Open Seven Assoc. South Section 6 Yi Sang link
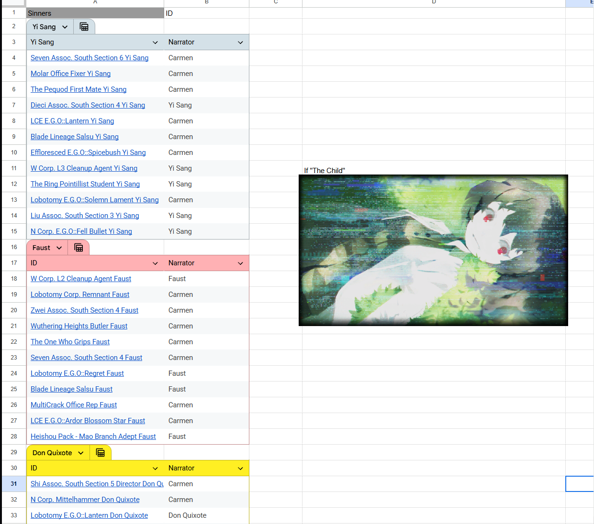The image size is (594, 524). tap(90, 58)
